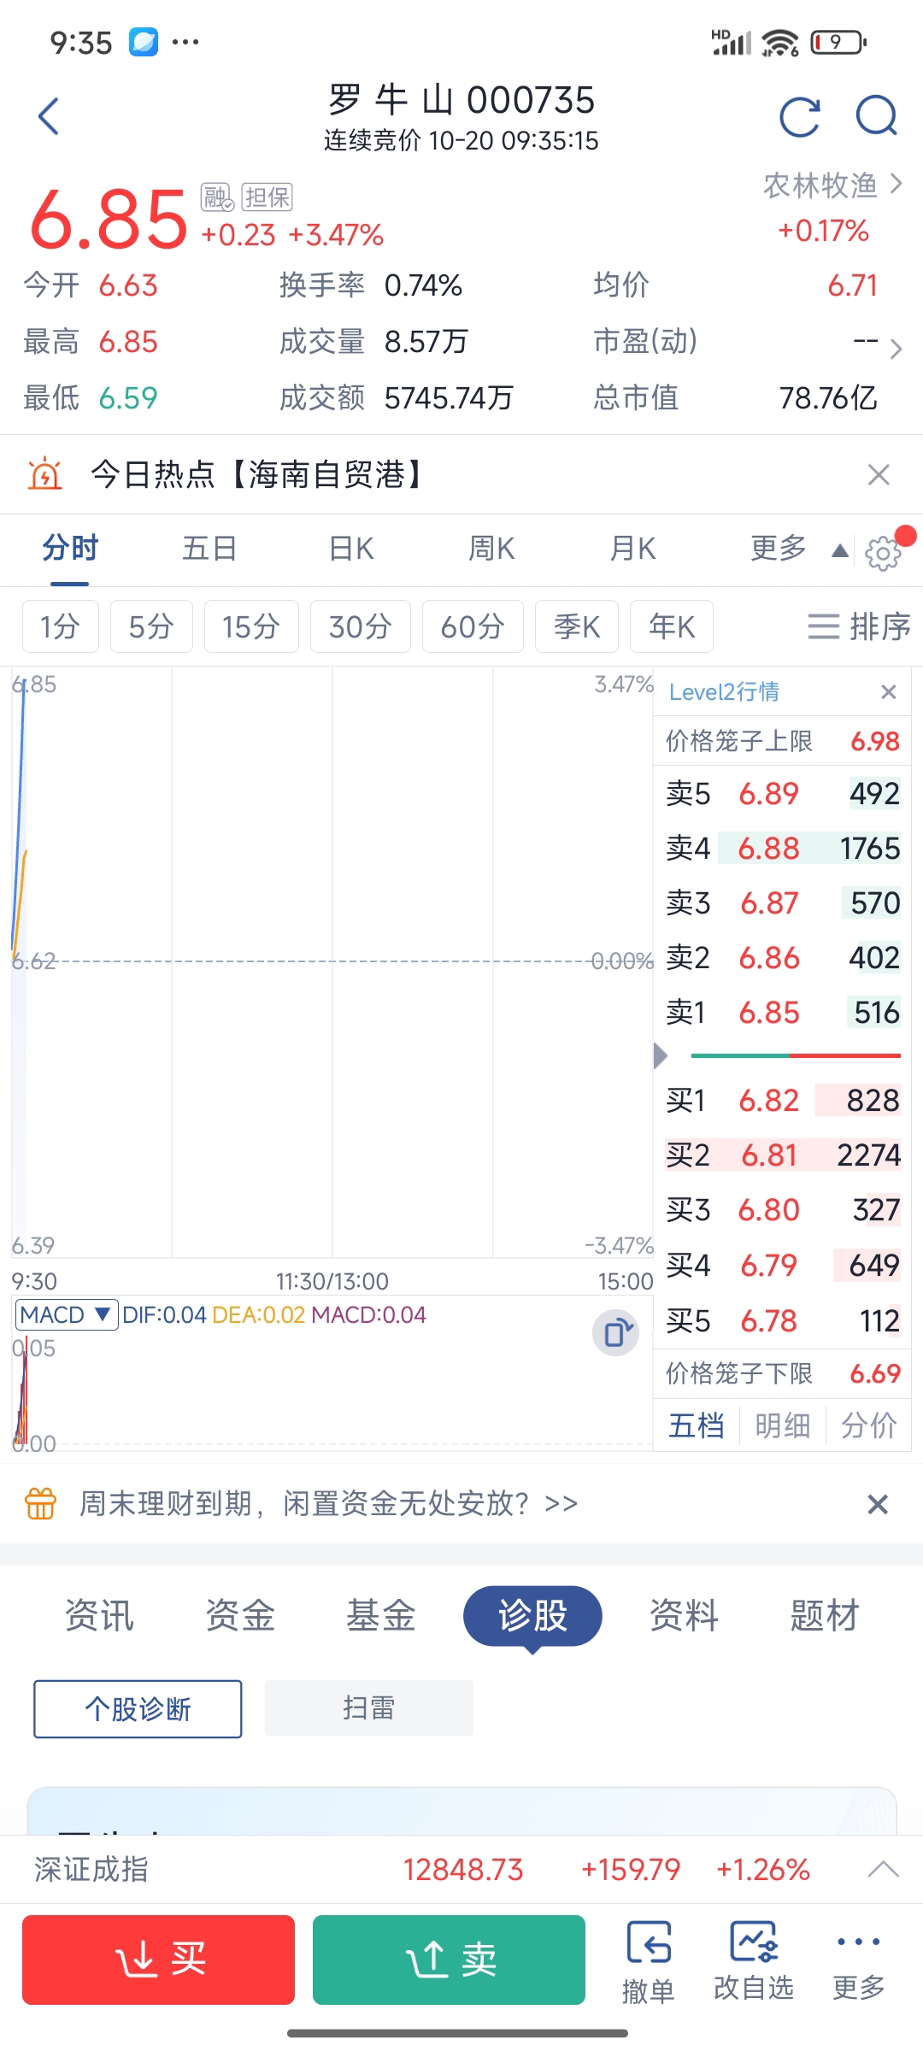Select the 明细 order detail view
Viewport: 923px width, 2051px height.
coord(783,1425)
